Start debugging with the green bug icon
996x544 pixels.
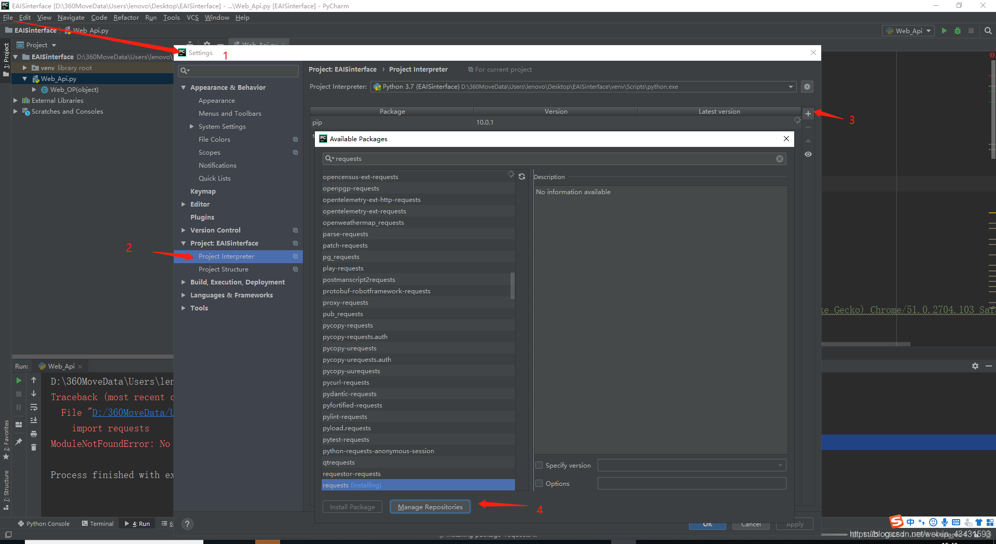tap(958, 31)
